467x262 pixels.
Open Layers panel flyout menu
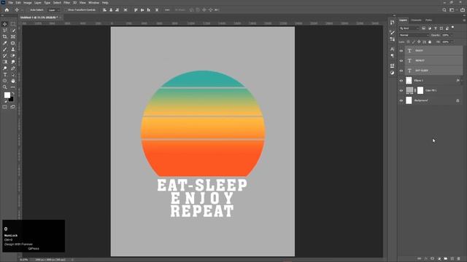(464, 20)
